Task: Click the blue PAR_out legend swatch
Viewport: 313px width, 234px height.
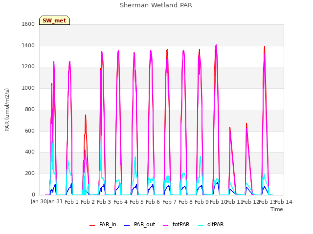Action: tap(127, 225)
